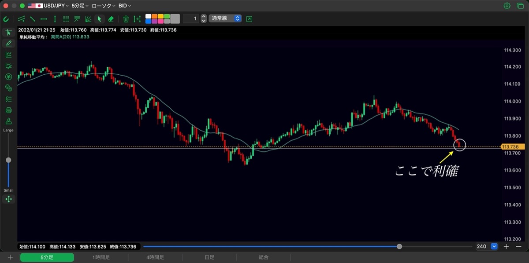Expand the BID price type dropdown

pyautogui.click(x=125, y=6)
